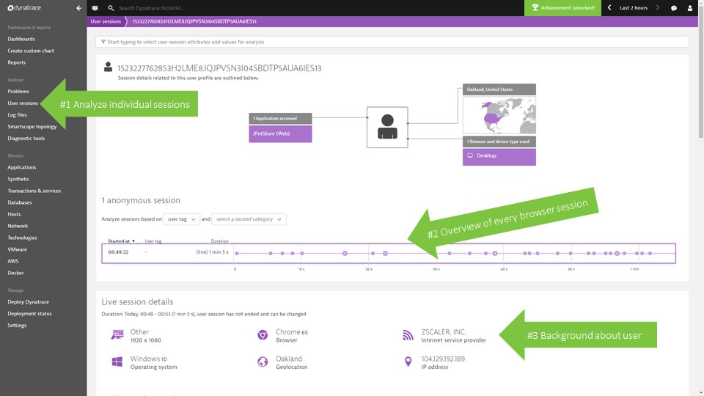The height and width of the screenshot is (396, 704).
Task: Click the numbered event bubble near 40 s
Action: coord(495,253)
